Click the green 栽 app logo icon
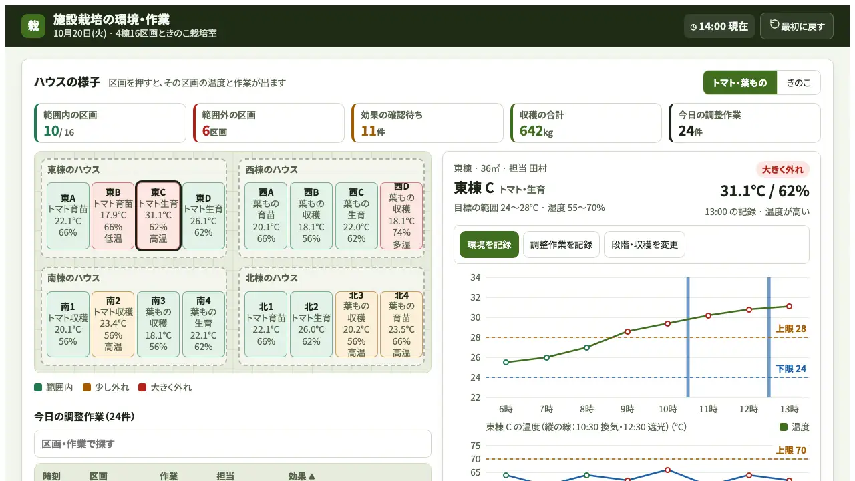The image size is (855, 481). coord(33,26)
